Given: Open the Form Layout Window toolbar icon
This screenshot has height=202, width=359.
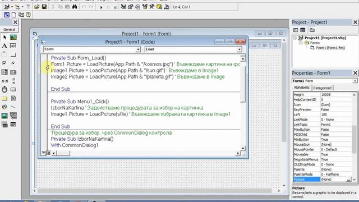Looking at the screenshot, I should pyautogui.click(x=137, y=7).
